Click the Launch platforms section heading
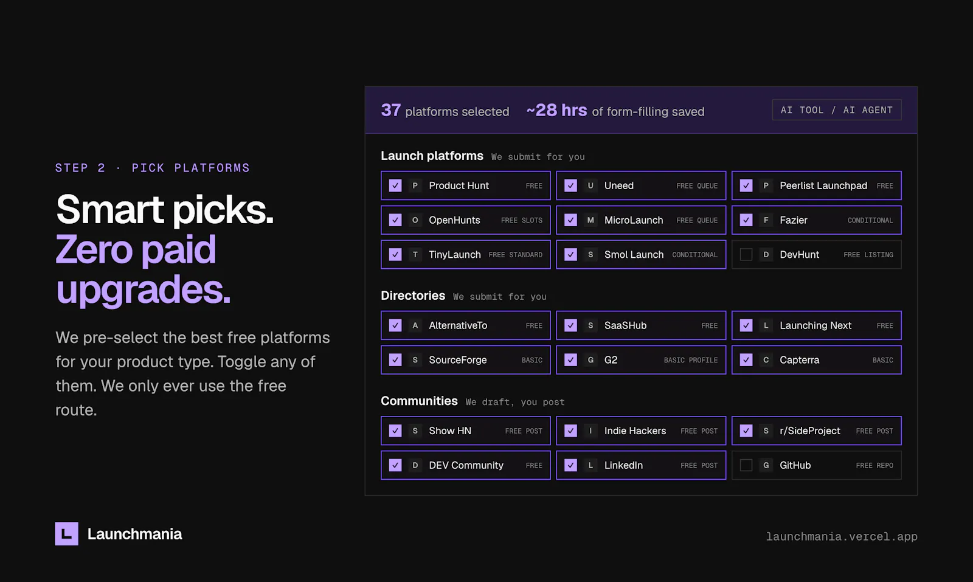 pyautogui.click(x=432, y=156)
